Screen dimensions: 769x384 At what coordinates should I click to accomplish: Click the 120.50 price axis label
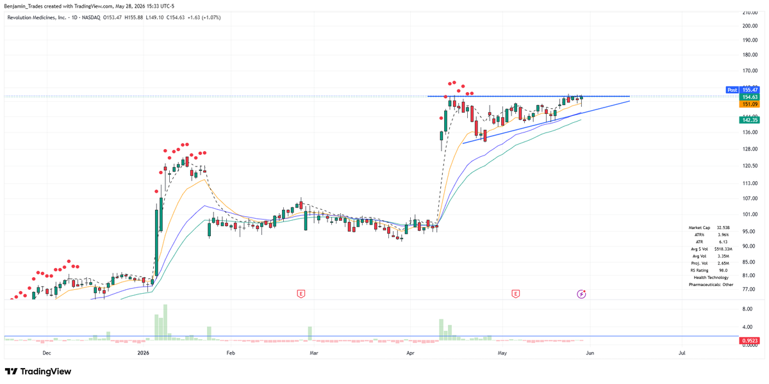(750, 166)
